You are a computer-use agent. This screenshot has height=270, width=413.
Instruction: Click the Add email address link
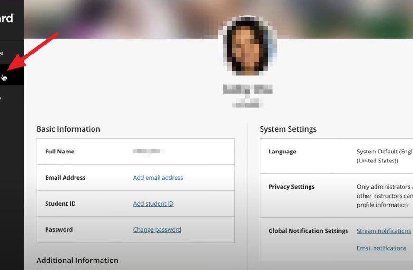click(158, 178)
